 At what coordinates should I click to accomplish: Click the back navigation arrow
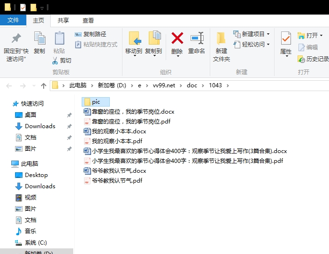[9, 85]
